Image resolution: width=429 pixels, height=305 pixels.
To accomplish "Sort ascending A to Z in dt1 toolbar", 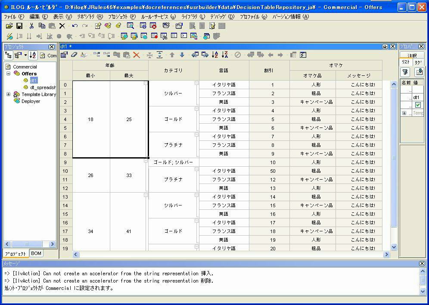I will [x=215, y=55].
